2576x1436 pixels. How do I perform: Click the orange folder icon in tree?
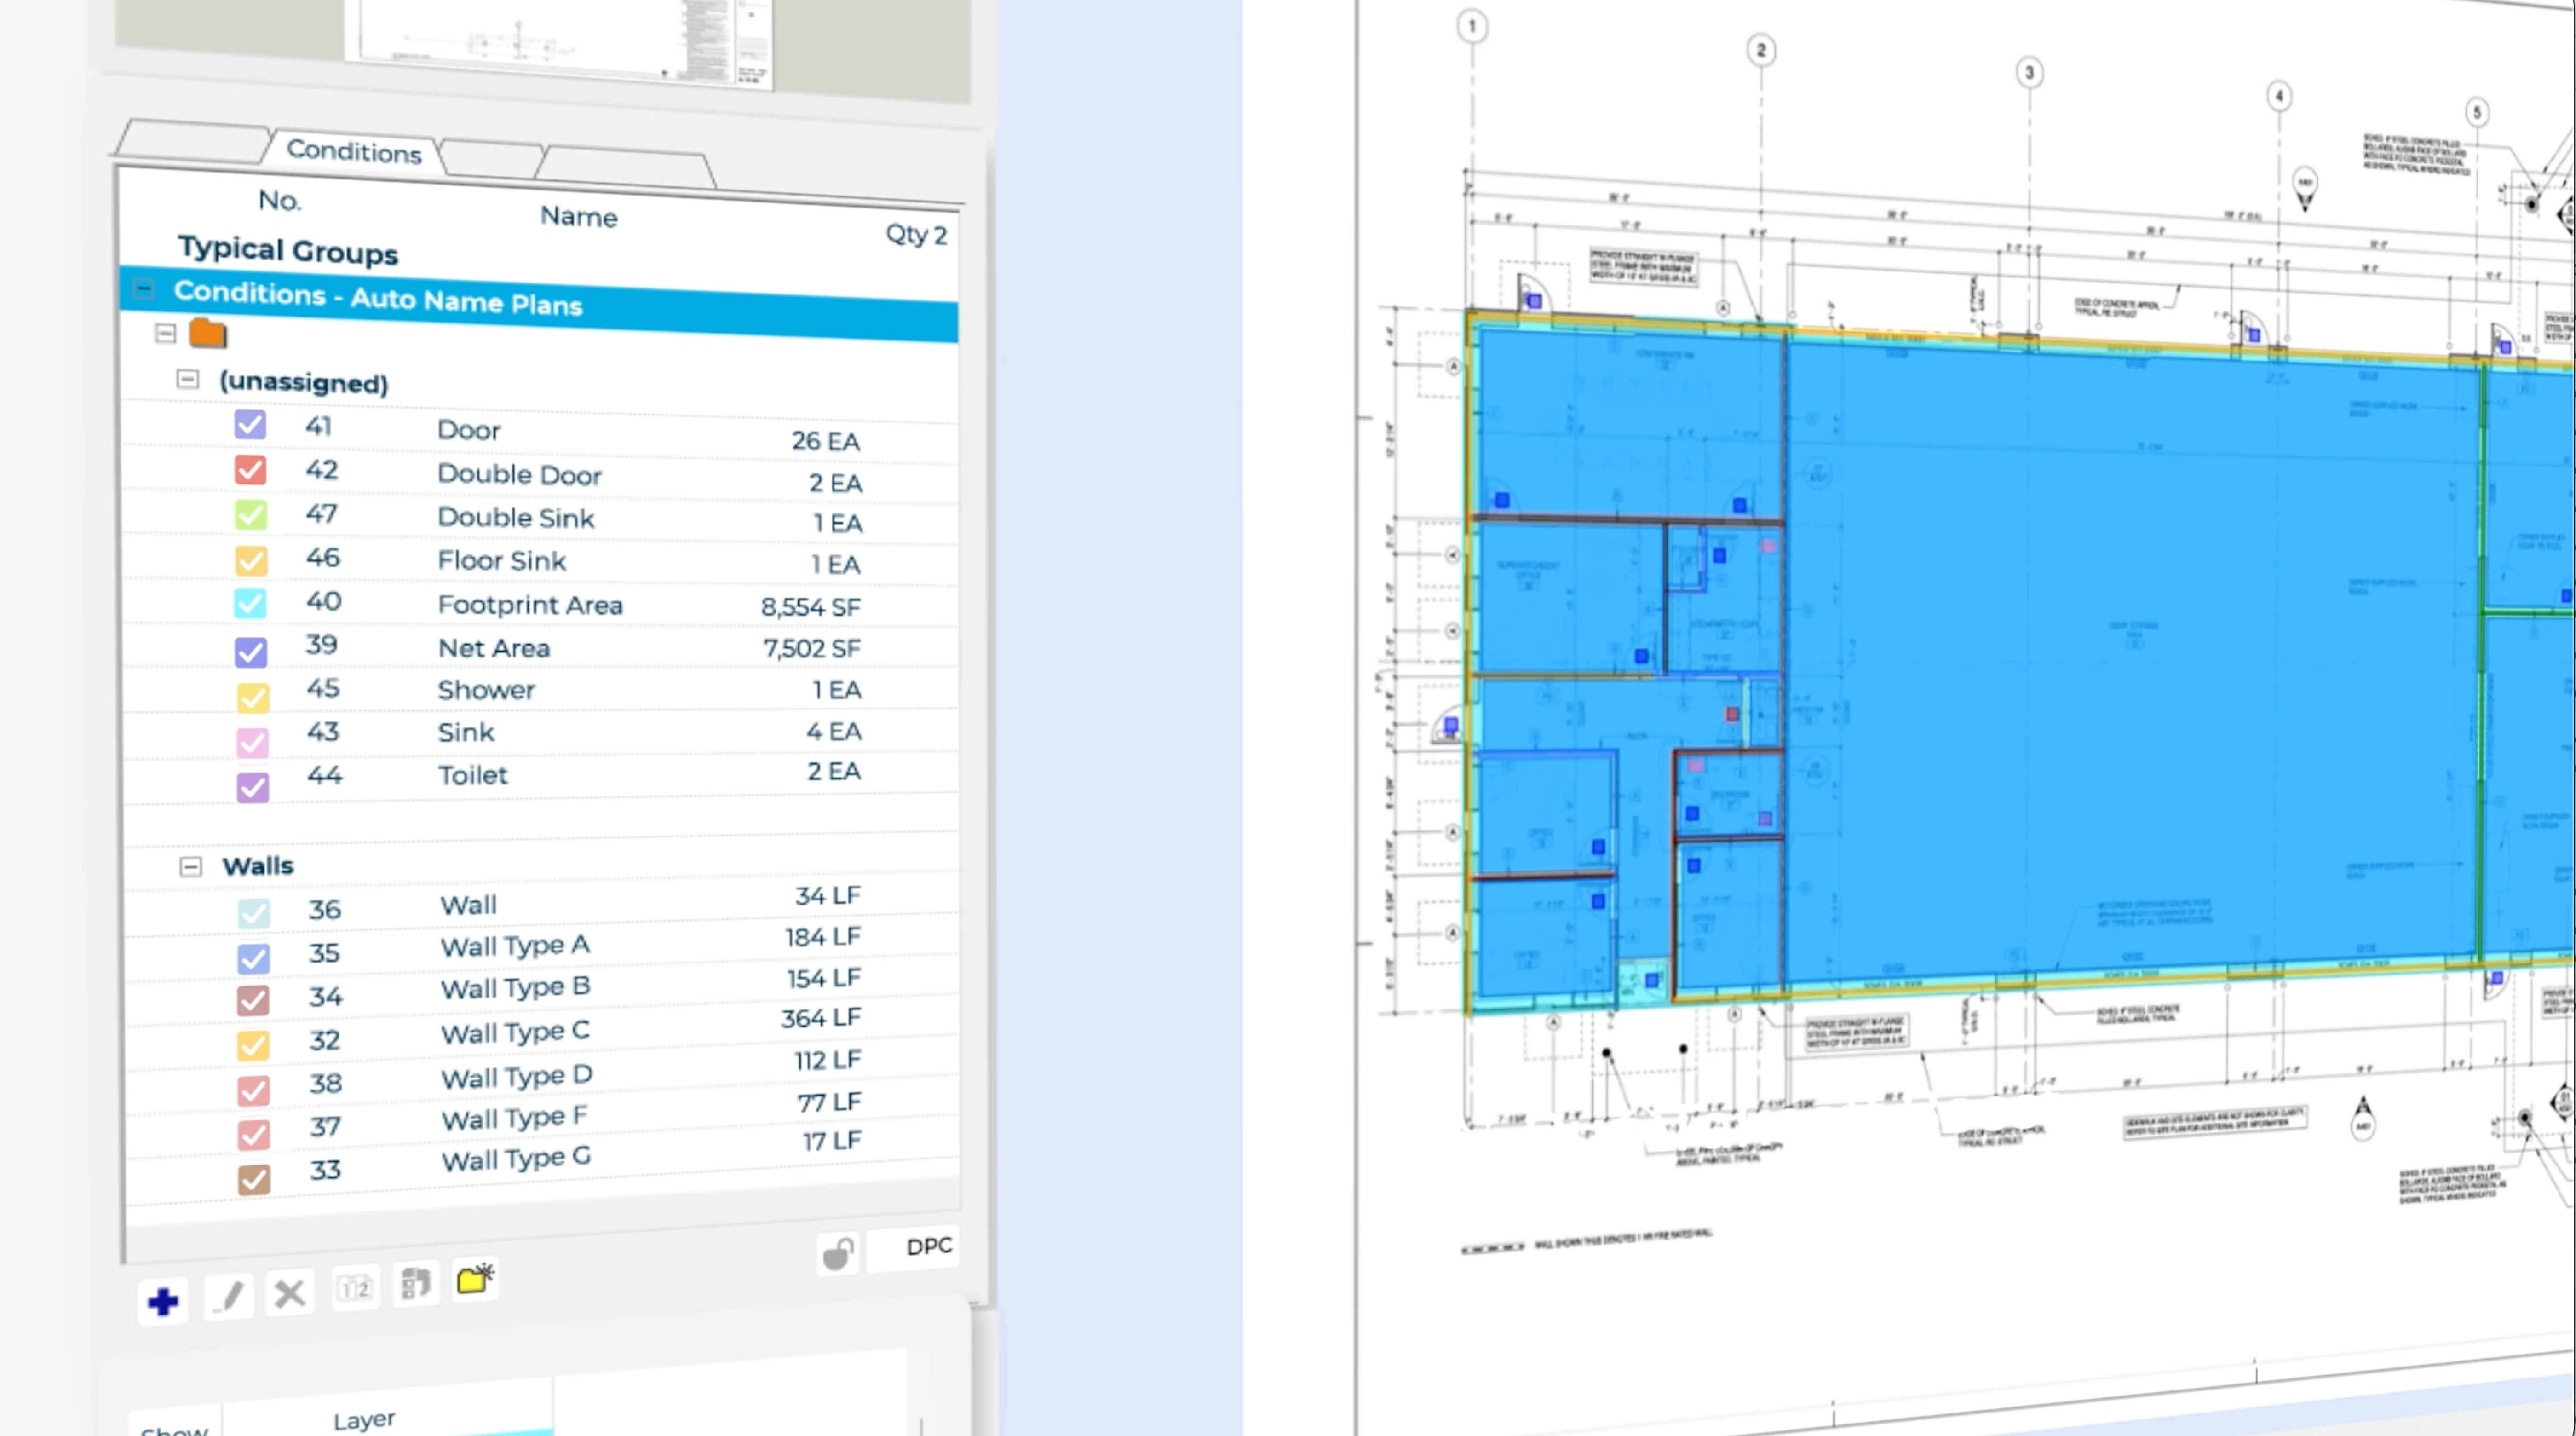tap(208, 333)
